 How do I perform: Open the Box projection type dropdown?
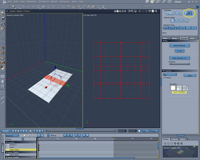(170, 74)
